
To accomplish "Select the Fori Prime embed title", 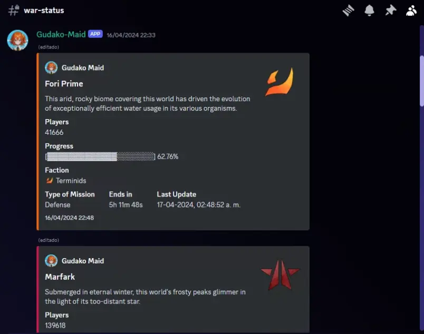I will pos(64,84).
